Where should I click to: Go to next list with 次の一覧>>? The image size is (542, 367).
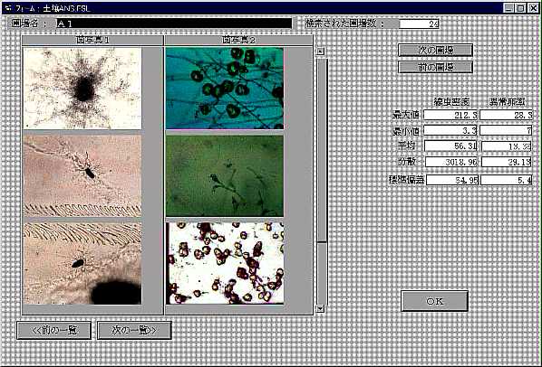point(134,331)
